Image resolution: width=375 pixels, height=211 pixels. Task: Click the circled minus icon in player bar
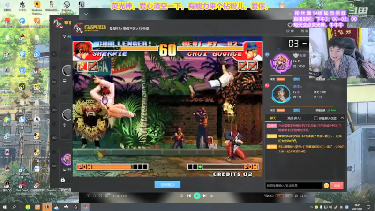click(x=100, y=196)
